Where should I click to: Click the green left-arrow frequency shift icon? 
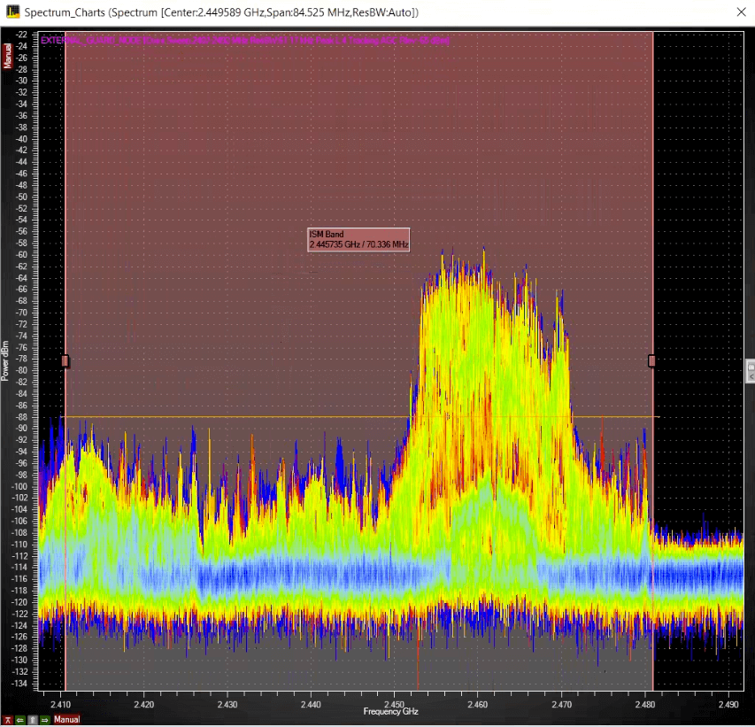point(19,720)
